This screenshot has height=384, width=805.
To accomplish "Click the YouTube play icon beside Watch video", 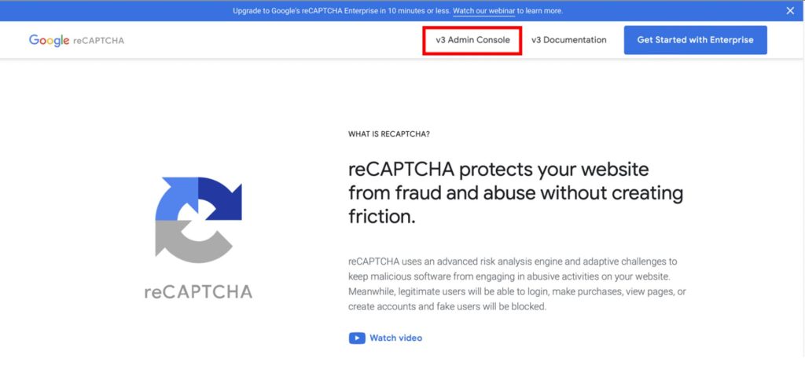I will click(357, 338).
